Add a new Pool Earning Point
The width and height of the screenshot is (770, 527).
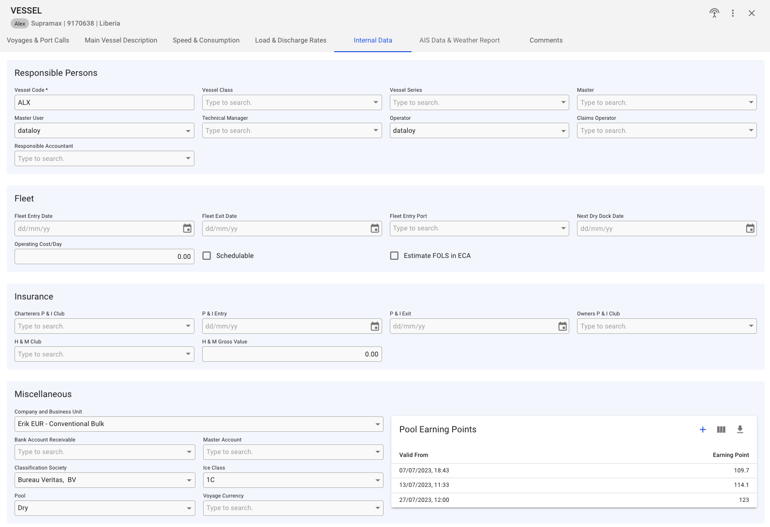tap(703, 429)
